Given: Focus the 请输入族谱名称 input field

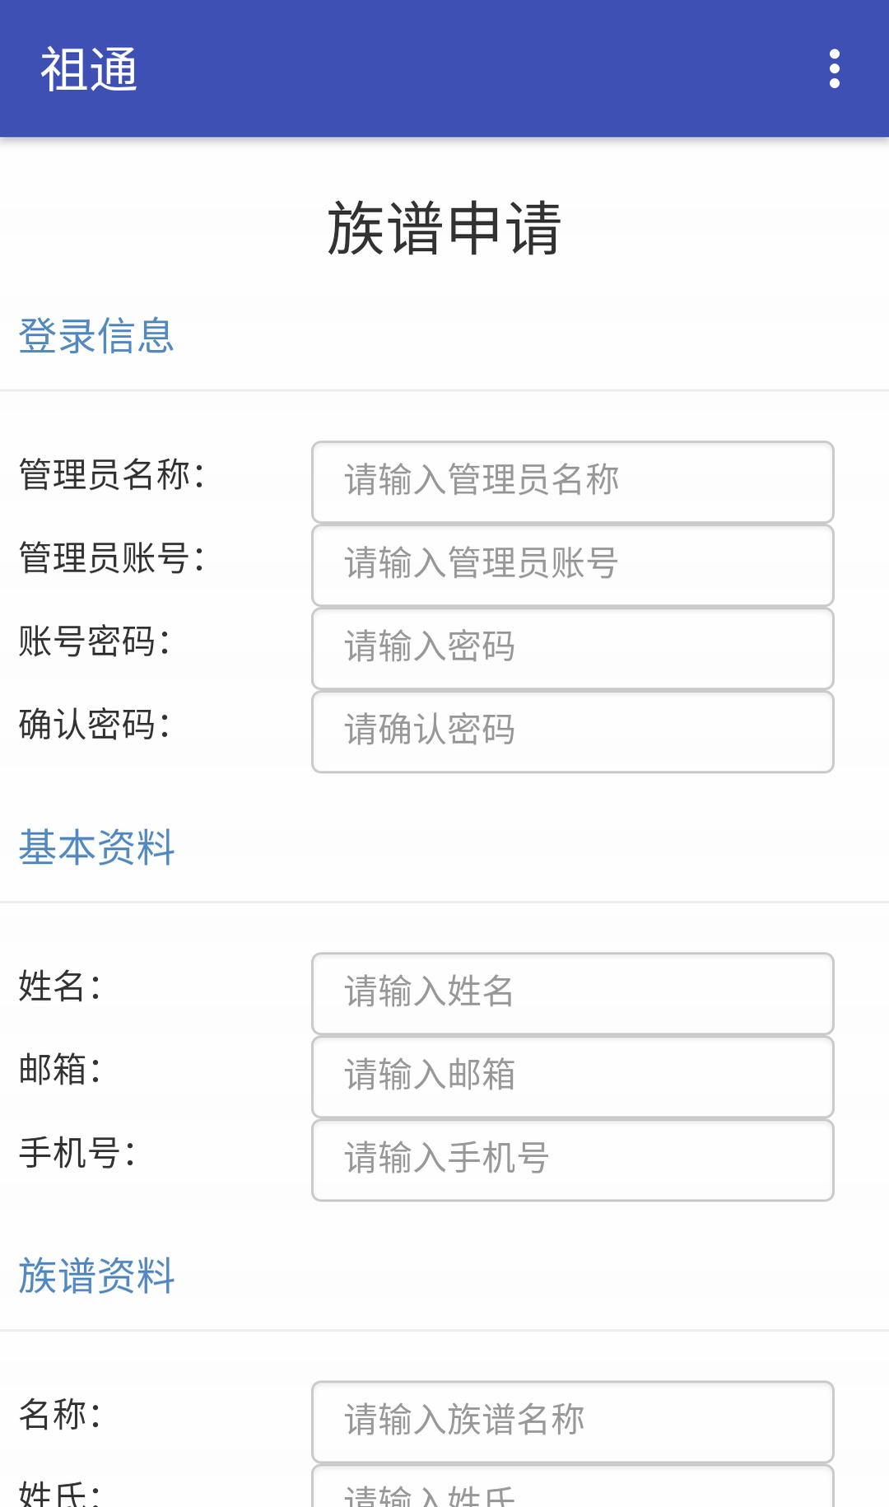Looking at the screenshot, I should tap(572, 1421).
